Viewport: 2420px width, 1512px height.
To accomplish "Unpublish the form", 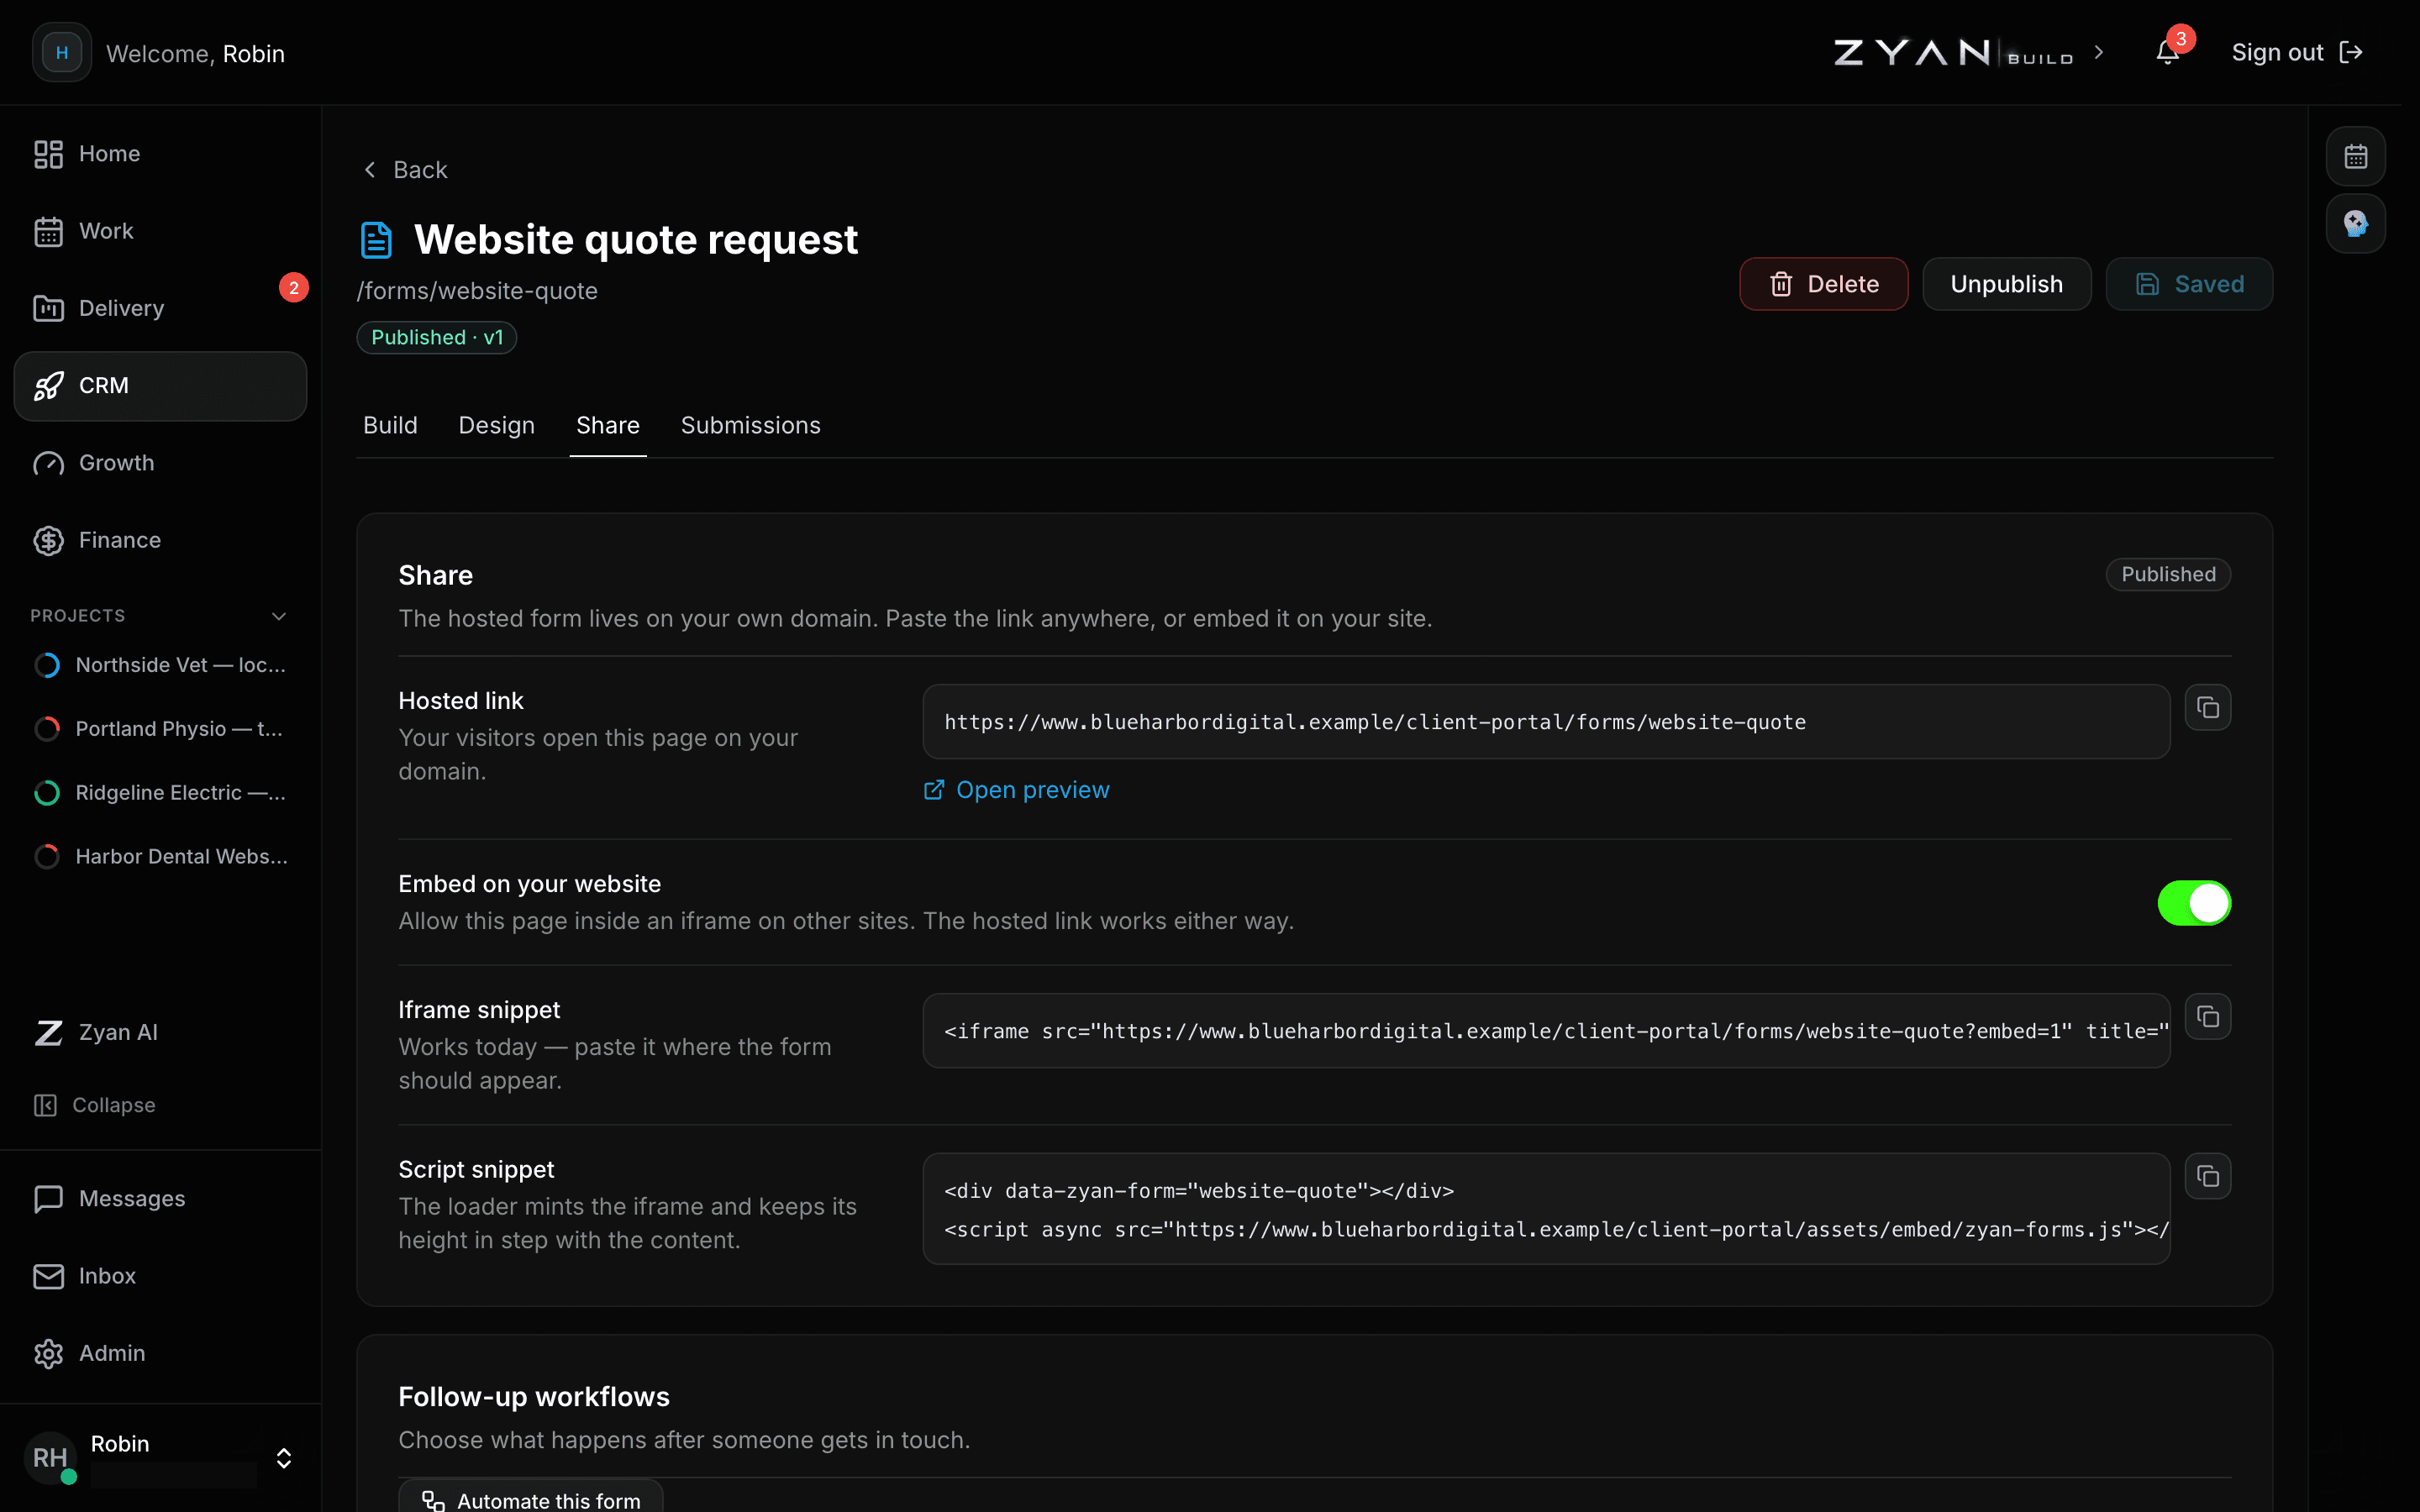I will (2006, 284).
